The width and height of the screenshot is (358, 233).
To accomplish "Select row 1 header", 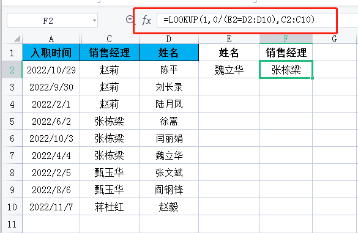I will 12,53.
